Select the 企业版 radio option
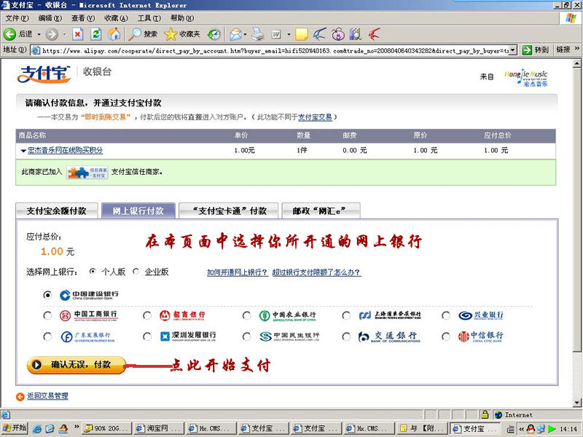 click(136, 272)
